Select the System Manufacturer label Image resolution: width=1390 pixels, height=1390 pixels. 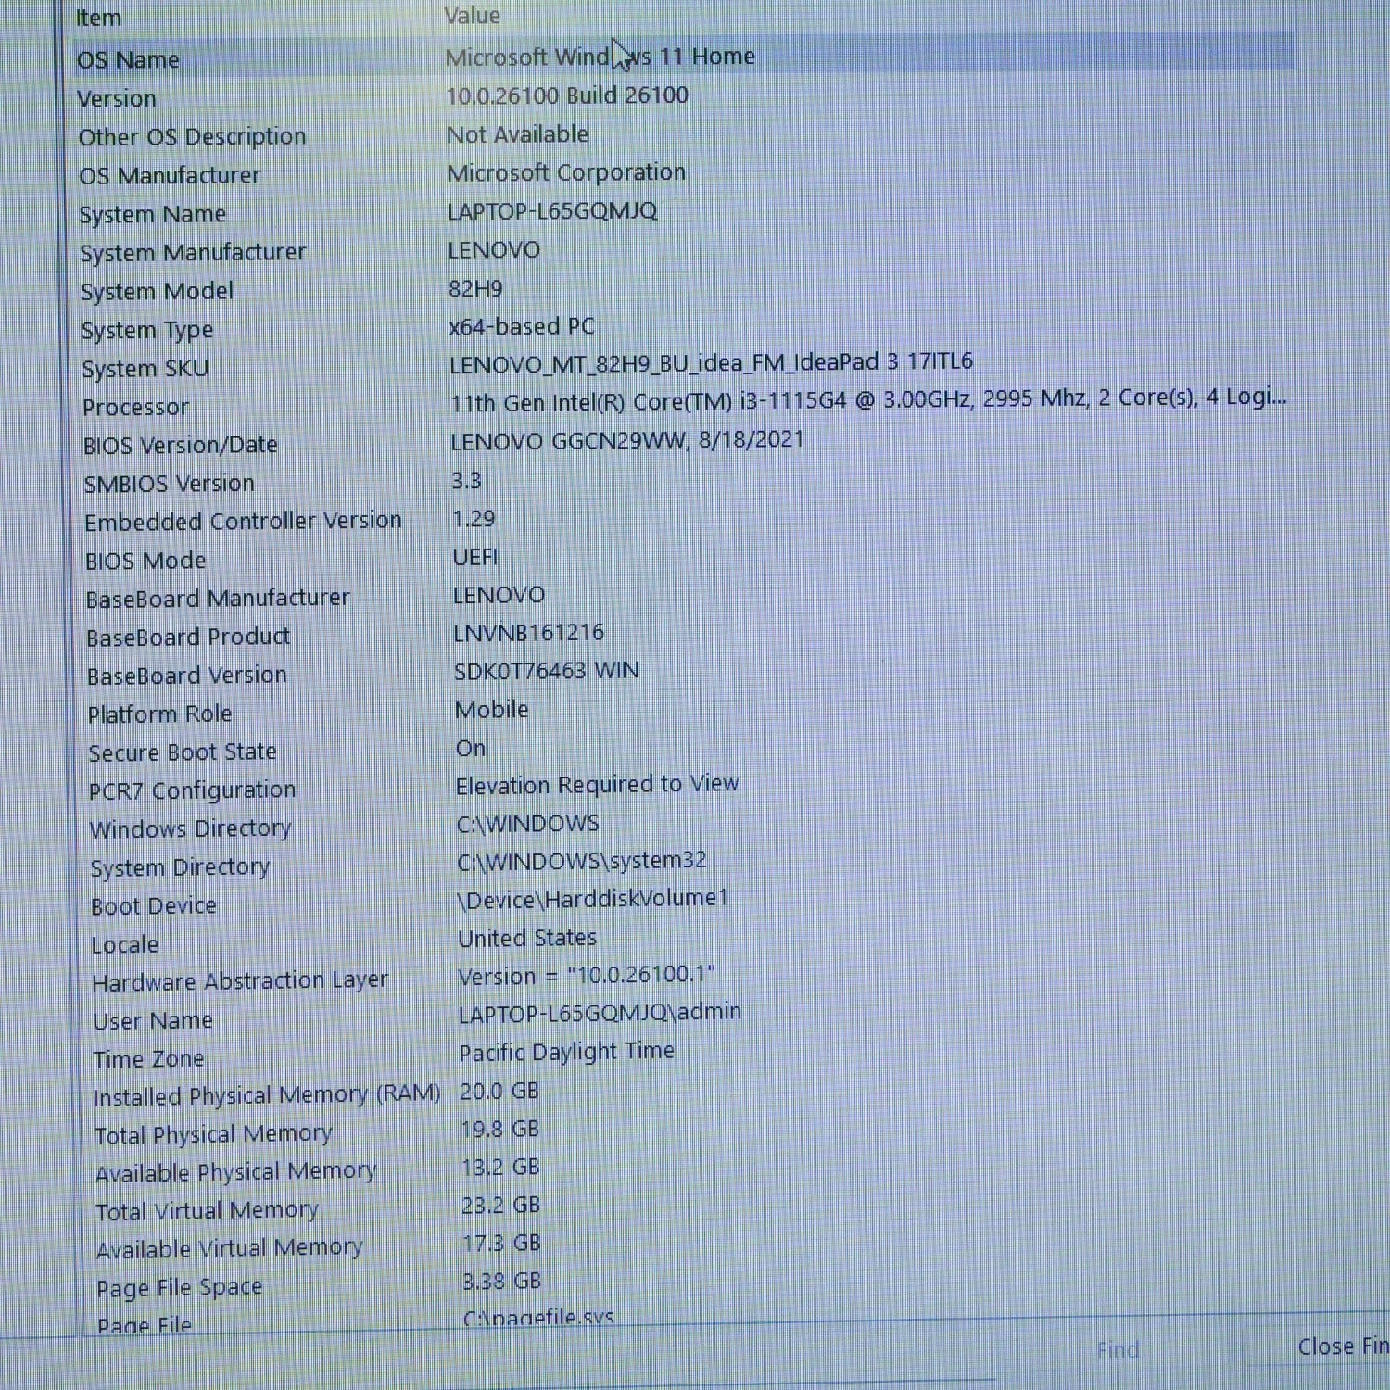193,252
